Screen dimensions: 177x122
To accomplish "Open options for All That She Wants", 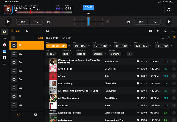I will 174,98.
